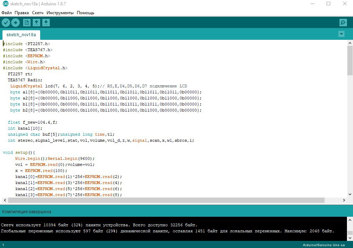This screenshot has width=353, height=248.
Task: Click the Verify (checkmark) button
Action: click(x=6, y=22)
